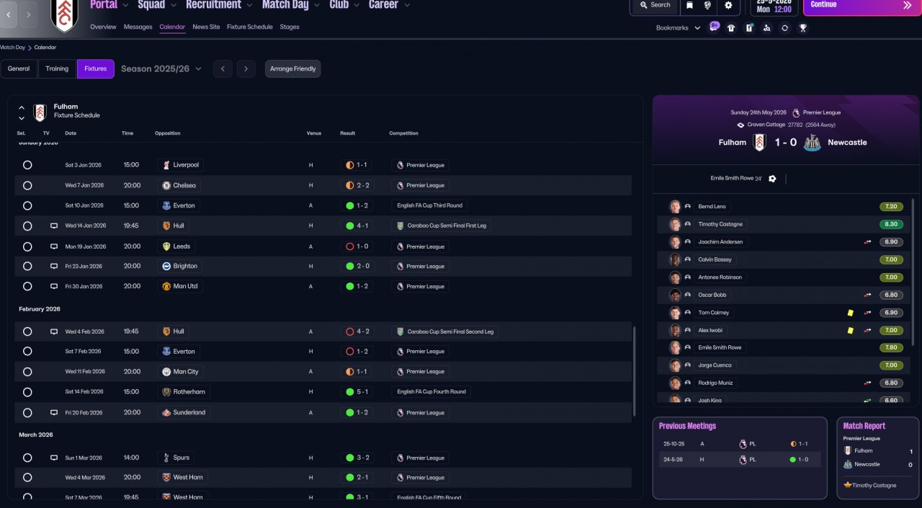Screen dimensions: 922x508
Task: Open Timothy Castagne's player name link
Action: click(720, 224)
